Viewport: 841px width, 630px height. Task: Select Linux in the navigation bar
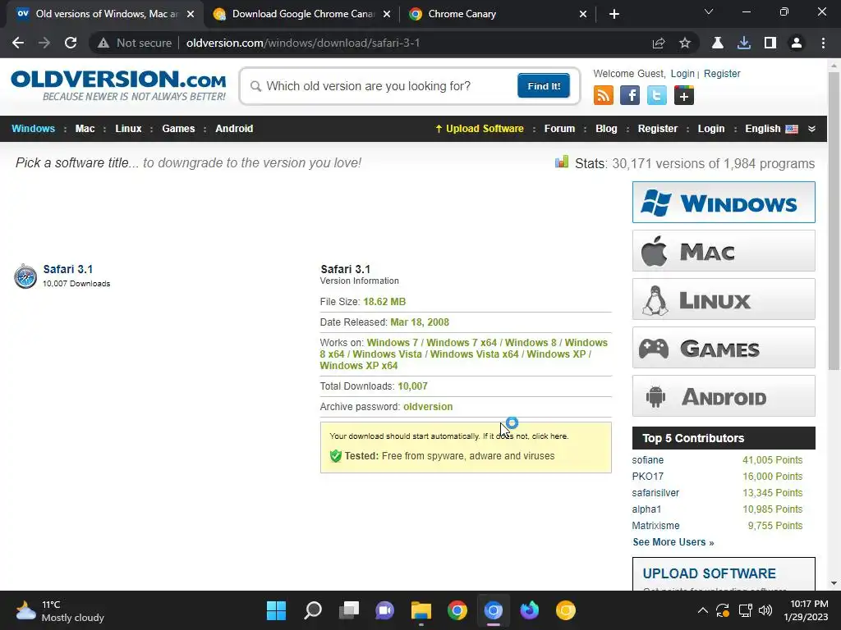128,129
